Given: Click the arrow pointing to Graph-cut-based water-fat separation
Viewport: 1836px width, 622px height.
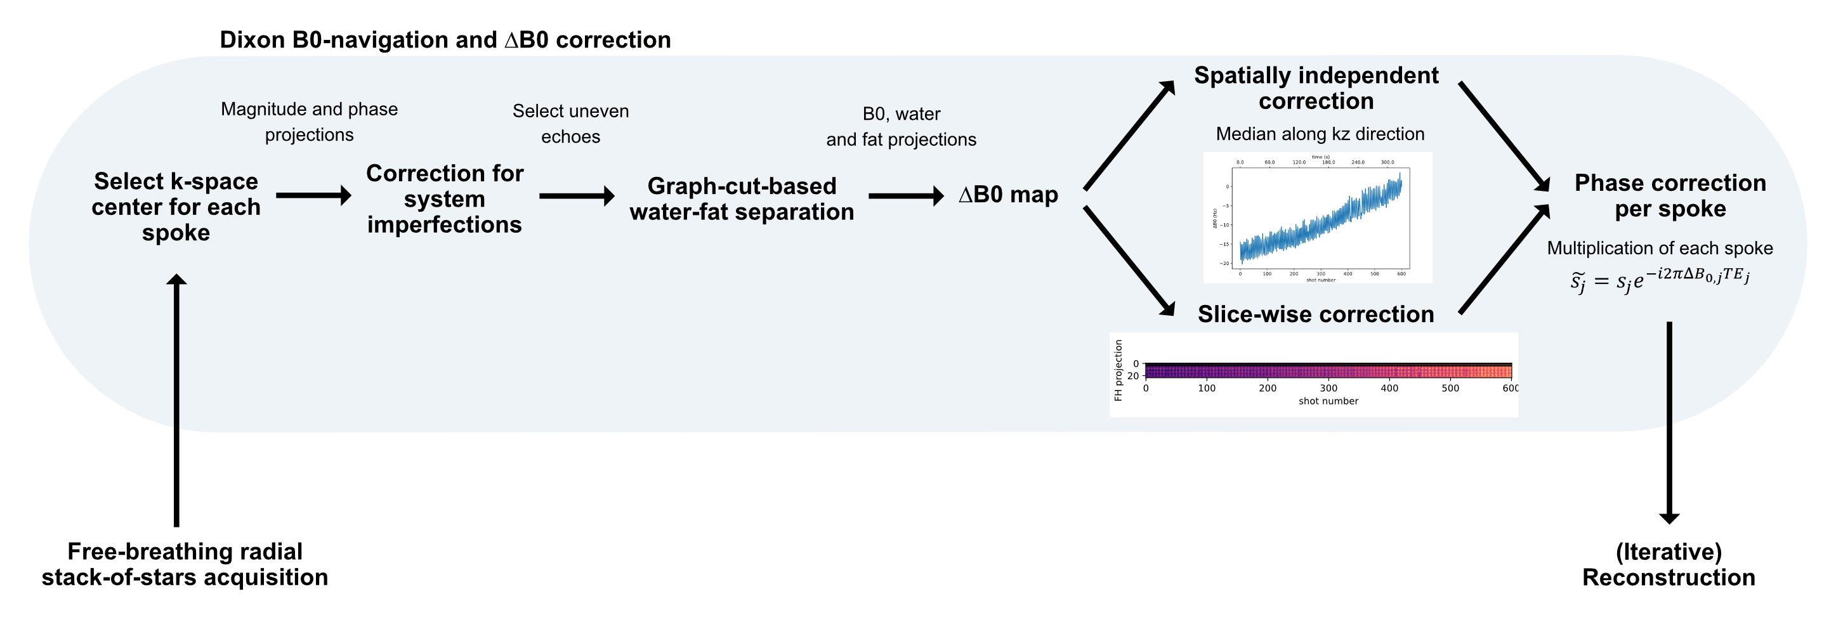Looking at the screenshot, I should (x=577, y=195).
